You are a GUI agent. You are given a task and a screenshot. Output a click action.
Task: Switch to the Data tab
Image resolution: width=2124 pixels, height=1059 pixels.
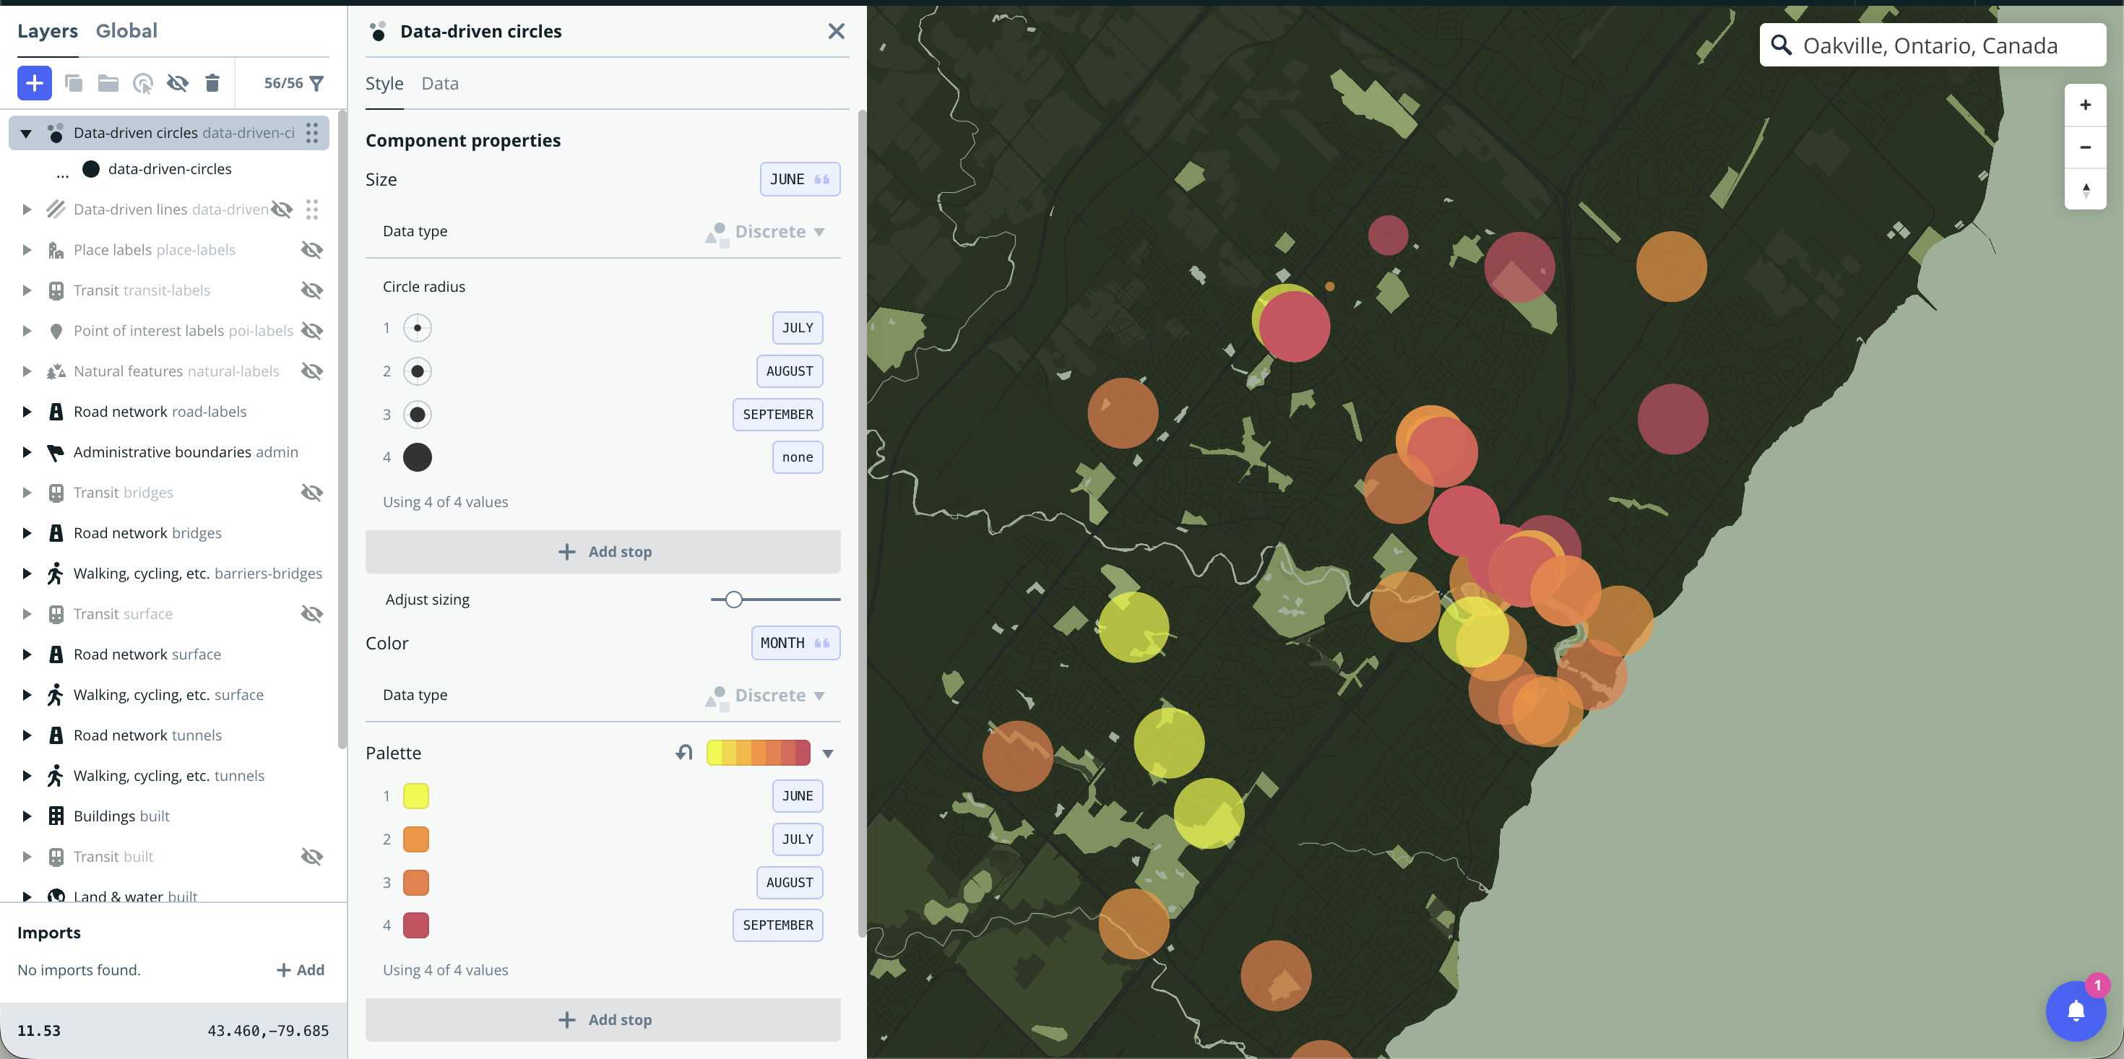[439, 83]
